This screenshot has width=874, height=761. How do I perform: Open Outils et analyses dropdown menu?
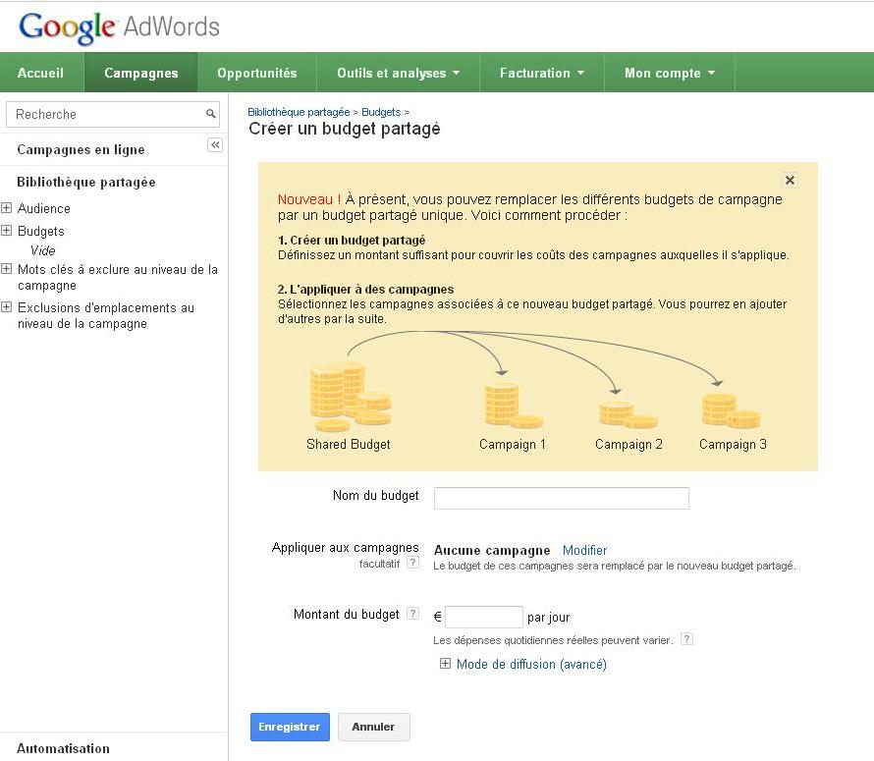(x=398, y=73)
